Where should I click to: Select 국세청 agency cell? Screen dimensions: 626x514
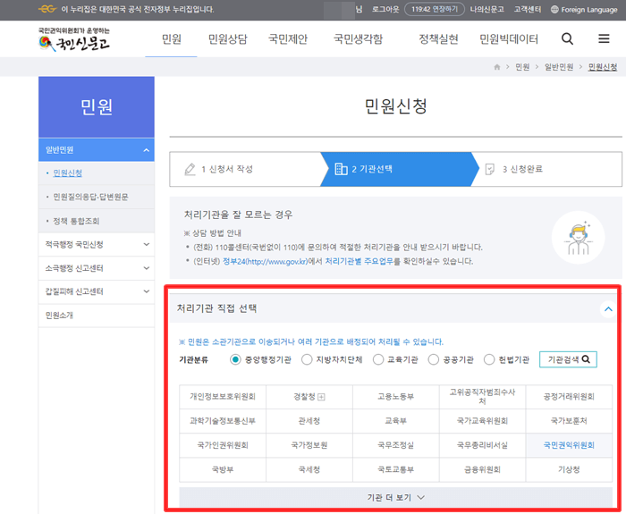pyautogui.click(x=309, y=469)
